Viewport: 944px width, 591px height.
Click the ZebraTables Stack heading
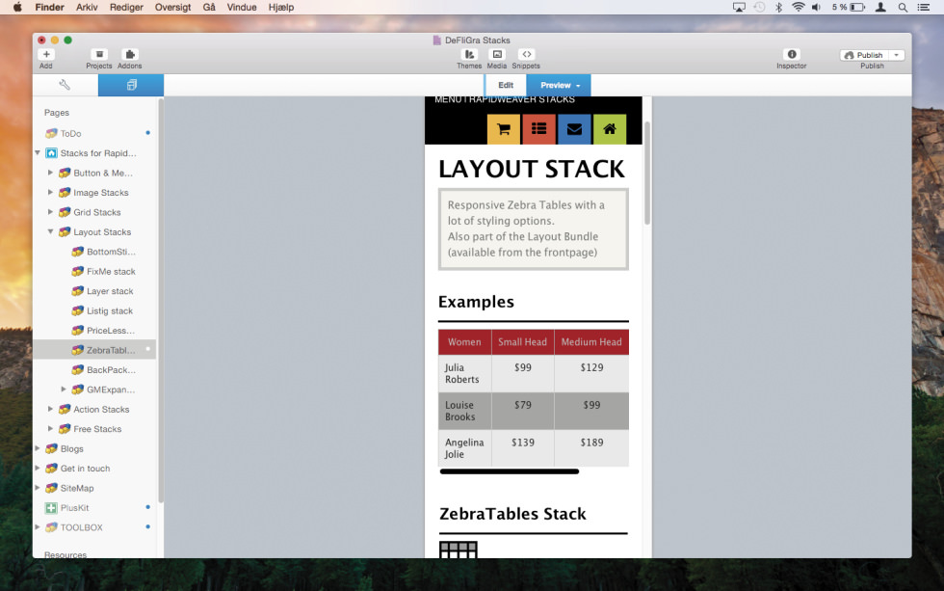tap(512, 514)
